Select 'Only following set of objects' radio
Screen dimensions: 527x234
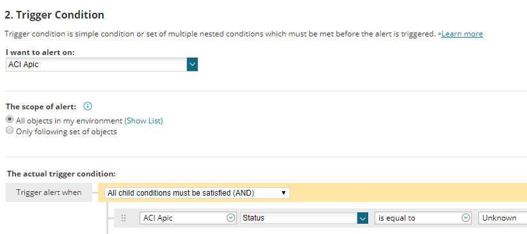tap(10, 130)
